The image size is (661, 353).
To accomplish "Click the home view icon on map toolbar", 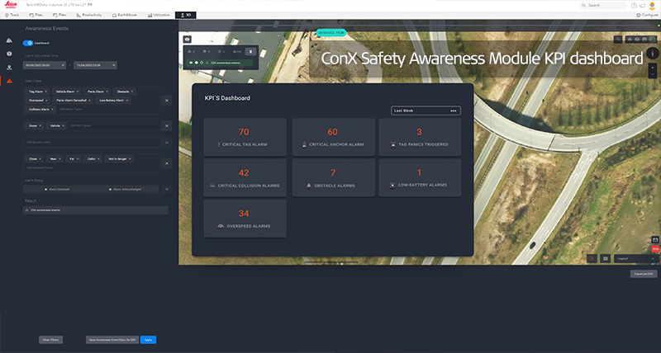I will pos(630,39).
